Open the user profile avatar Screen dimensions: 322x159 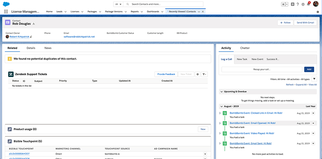click(x=315, y=4)
